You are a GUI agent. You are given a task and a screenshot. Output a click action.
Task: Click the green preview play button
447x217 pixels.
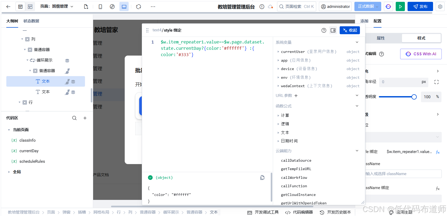400,7
